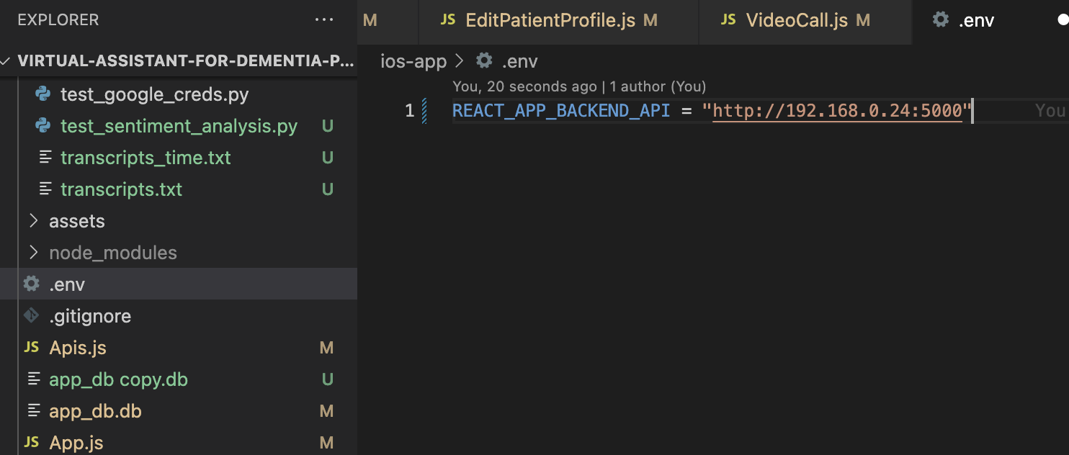Screen dimensions: 1069x455
Task: Click the git blame annotation above line 1
Action: click(579, 86)
